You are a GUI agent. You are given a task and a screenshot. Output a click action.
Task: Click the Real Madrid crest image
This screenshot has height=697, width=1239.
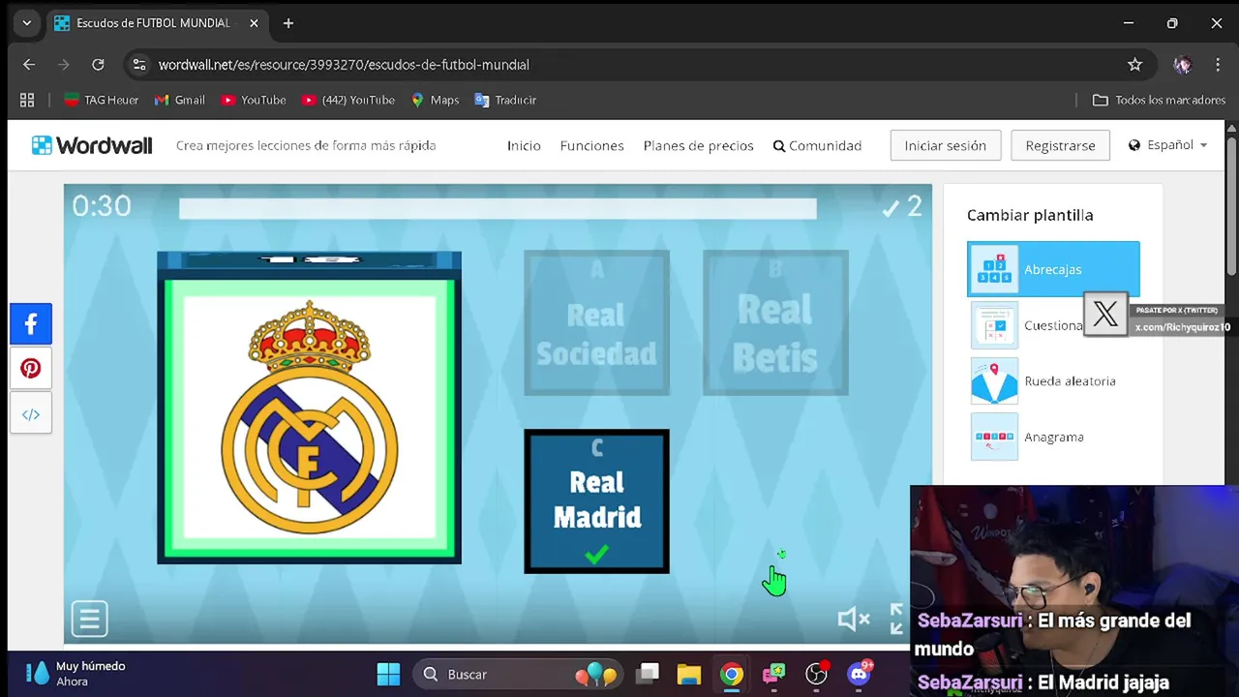pyautogui.click(x=309, y=417)
